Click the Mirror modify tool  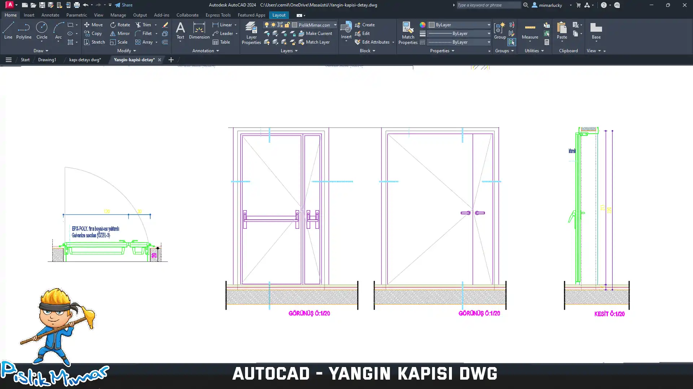click(x=120, y=33)
